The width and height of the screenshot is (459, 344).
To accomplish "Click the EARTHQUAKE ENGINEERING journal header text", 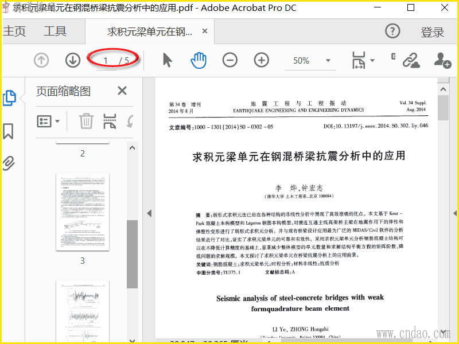I will pos(298,110).
